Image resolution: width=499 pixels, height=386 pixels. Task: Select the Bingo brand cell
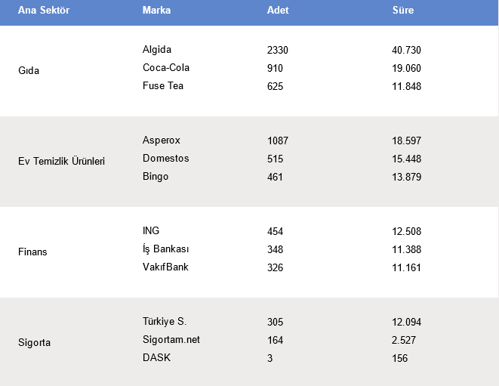click(x=156, y=177)
